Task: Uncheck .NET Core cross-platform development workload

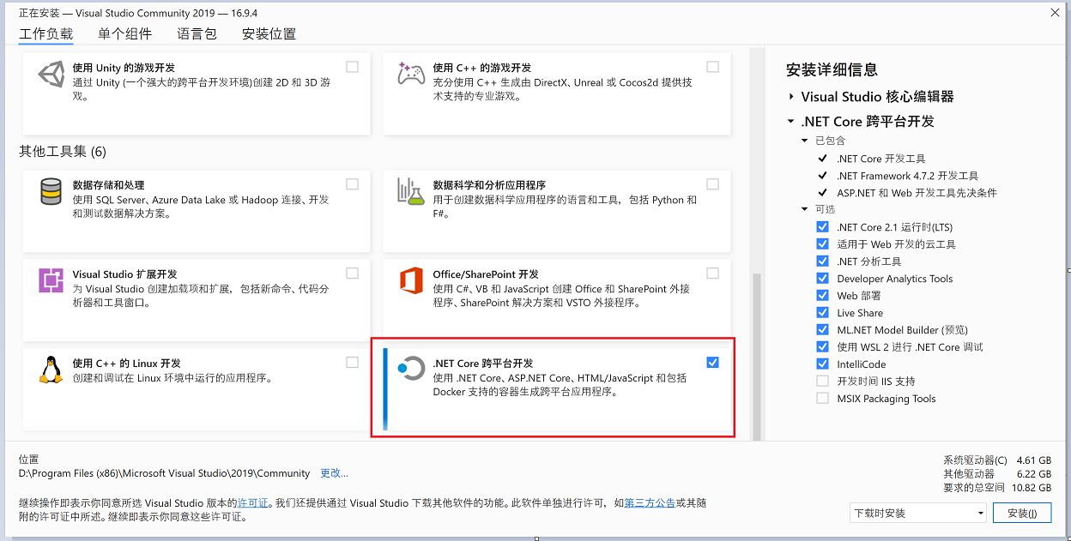Action: point(712,363)
